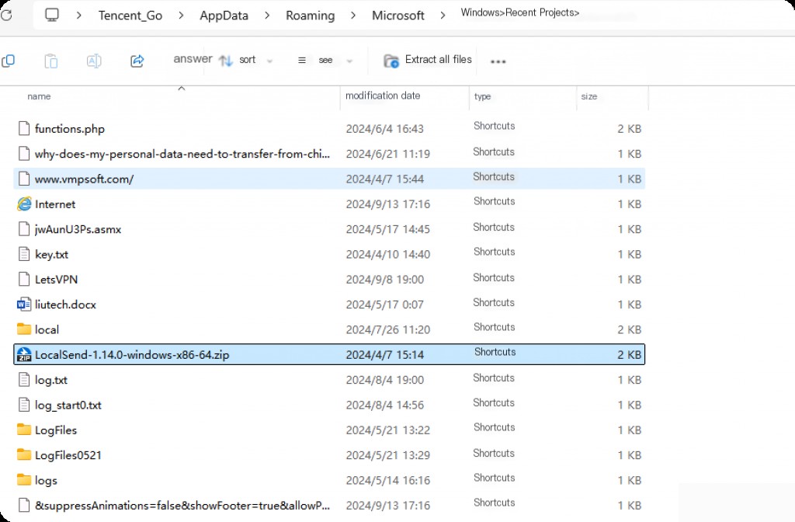The height and width of the screenshot is (522, 795).
Task: Expand the chevron after Microsoft
Action: click(443, 16)
